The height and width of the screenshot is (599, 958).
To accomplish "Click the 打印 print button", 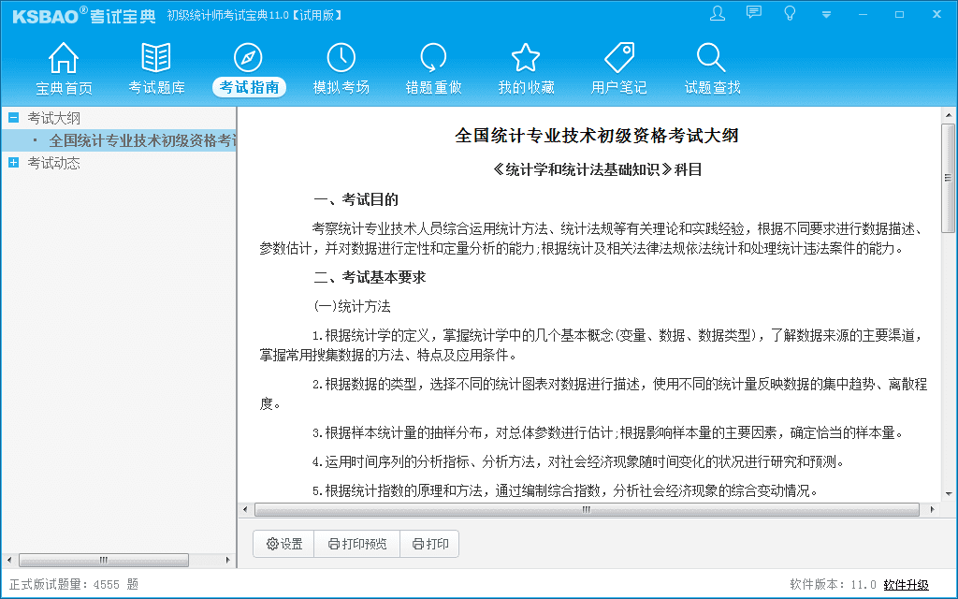I will [x=429, y=544].
